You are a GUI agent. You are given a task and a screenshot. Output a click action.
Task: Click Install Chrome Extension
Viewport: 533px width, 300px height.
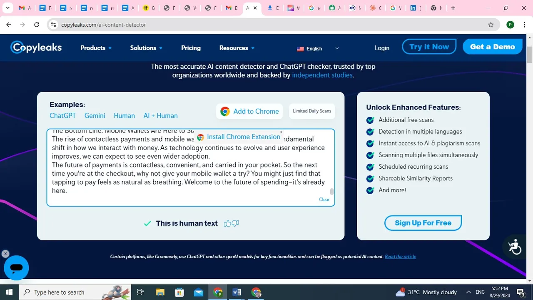point(239,137)
